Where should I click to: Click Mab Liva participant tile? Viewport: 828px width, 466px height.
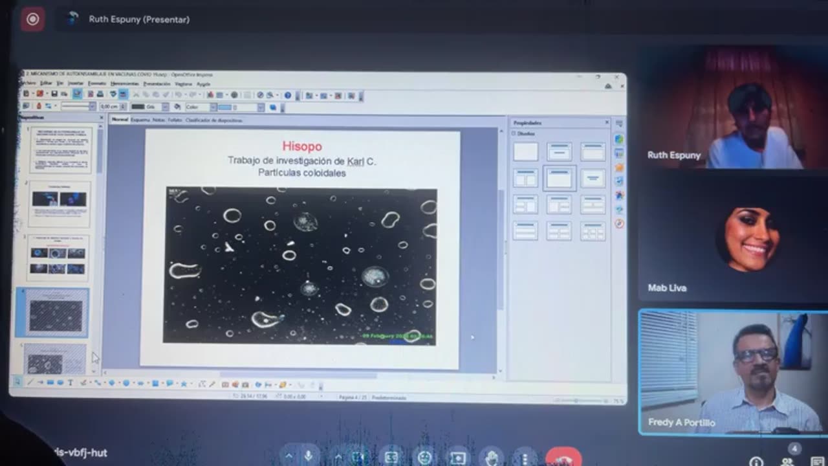[732, 239]
